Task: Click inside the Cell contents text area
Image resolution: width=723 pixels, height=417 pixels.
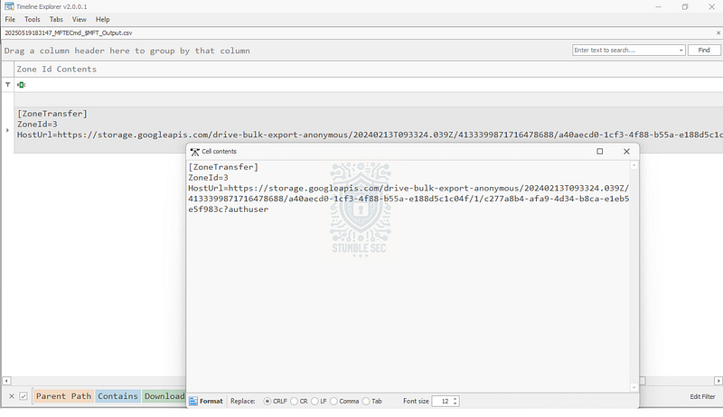Action: [408, 276]
